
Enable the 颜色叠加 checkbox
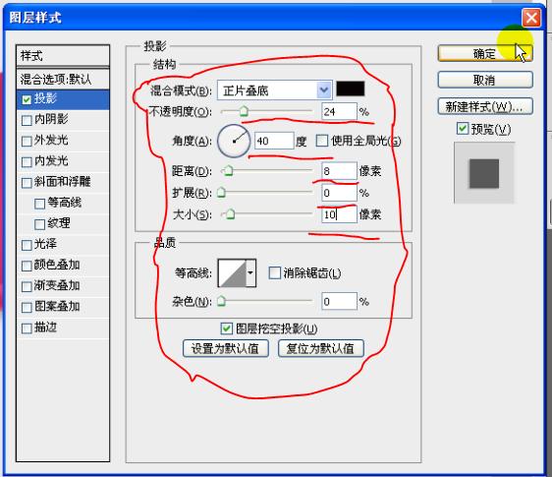coord(27,267)
